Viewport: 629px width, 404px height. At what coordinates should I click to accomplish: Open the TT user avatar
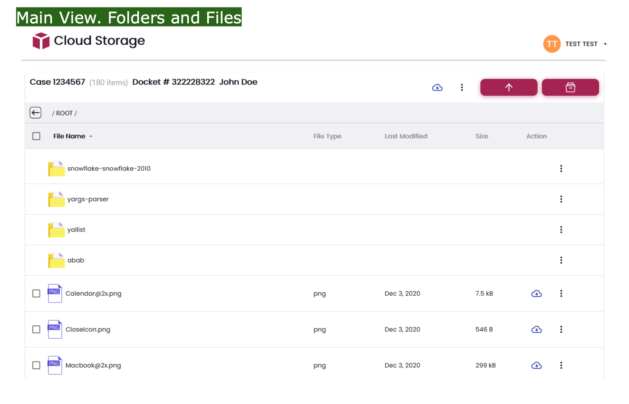(x=552, y=44)
